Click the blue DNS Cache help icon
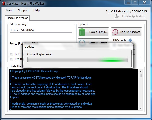The height and width of the screenshot is (120, 152). tap(130, 40)
